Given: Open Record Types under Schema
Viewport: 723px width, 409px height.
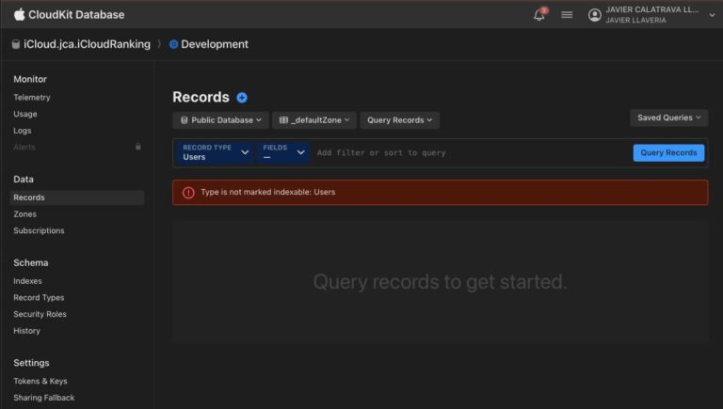Looking at the screenshot, I should click(x=39, y=298).
